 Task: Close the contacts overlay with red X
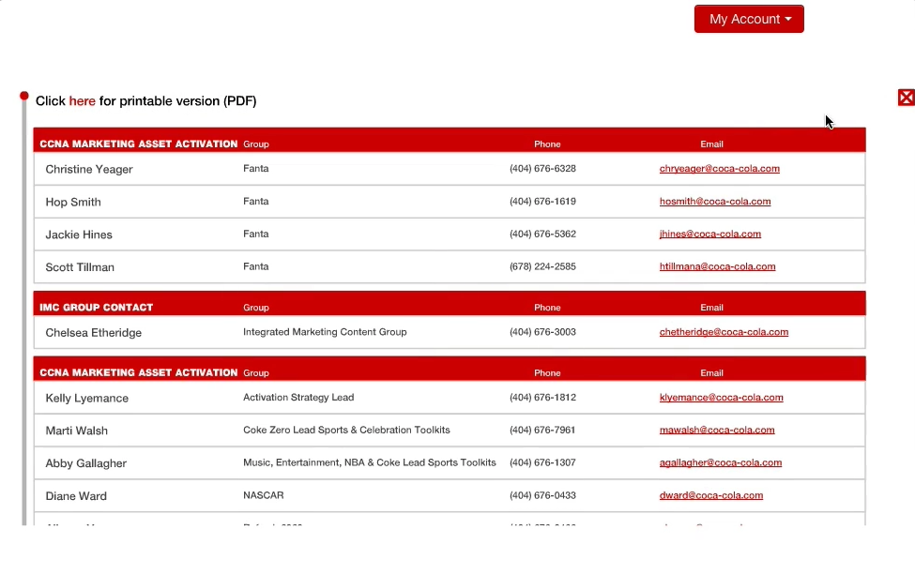(x=907, y=98)
